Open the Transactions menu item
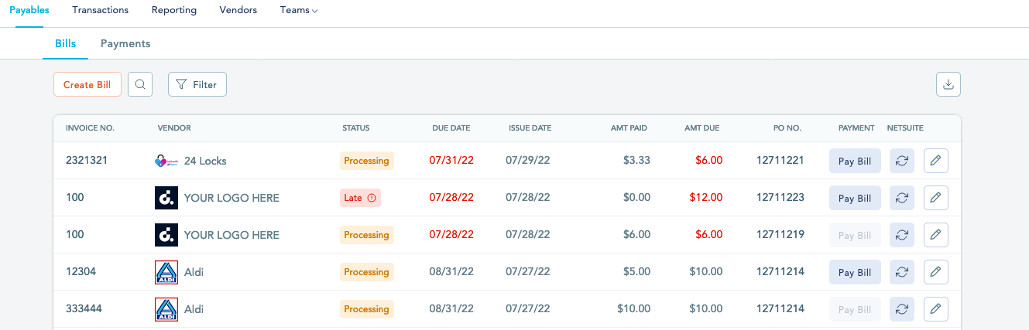This screenshot has height=330, width=1029. (x=100, y=10)
